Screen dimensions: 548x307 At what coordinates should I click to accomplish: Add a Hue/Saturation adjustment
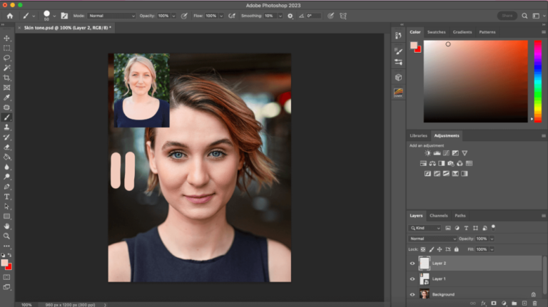423,163
